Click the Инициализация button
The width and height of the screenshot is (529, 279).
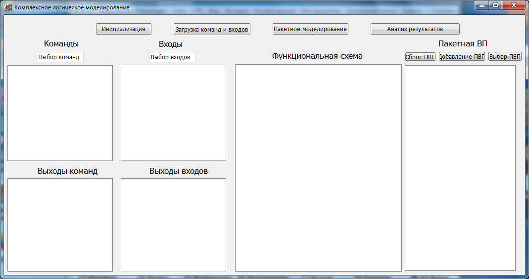tap(124, 29)
